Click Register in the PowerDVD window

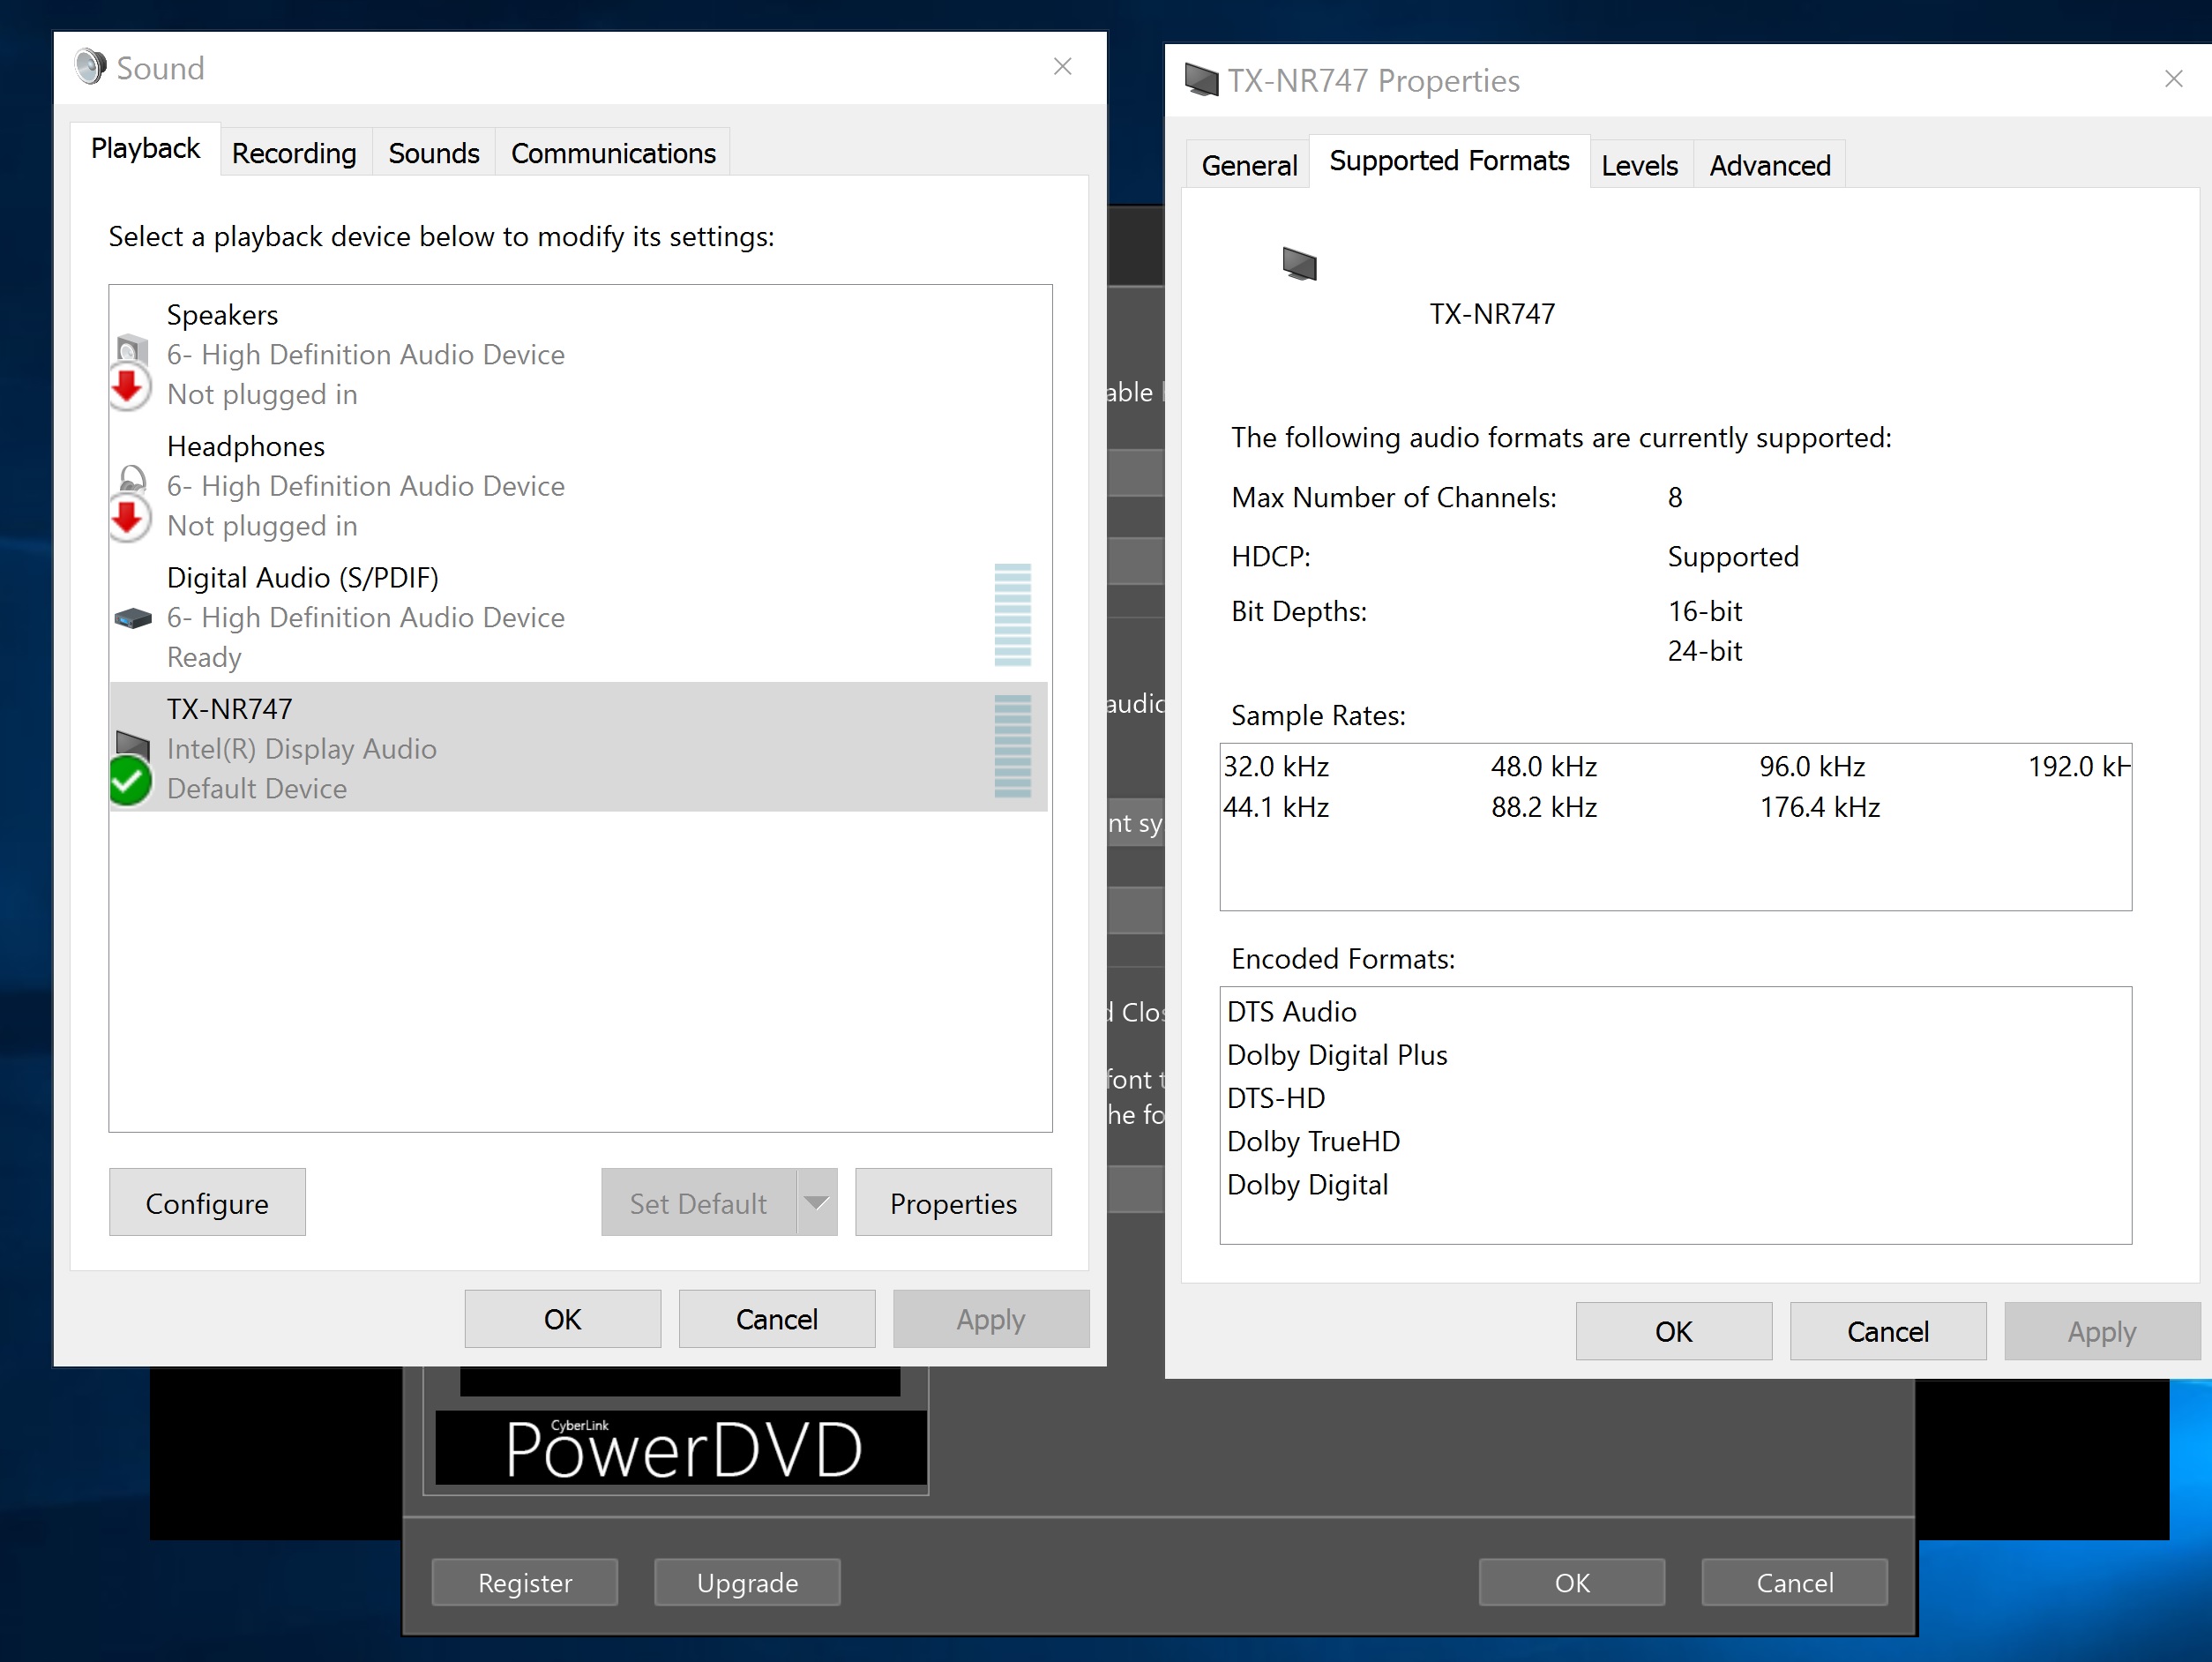click(x=525, y=1582)
